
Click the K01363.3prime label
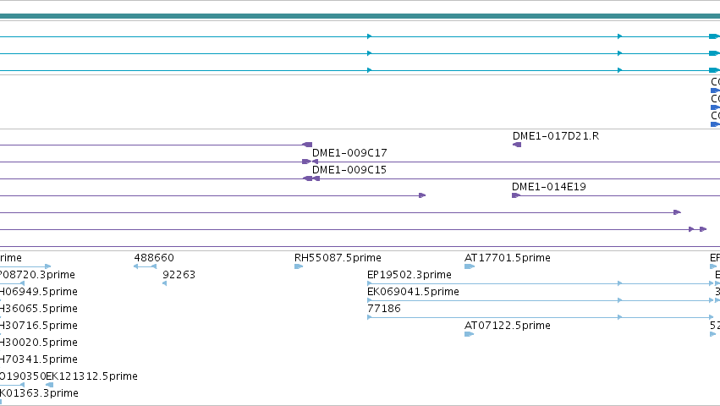point(39,393)
